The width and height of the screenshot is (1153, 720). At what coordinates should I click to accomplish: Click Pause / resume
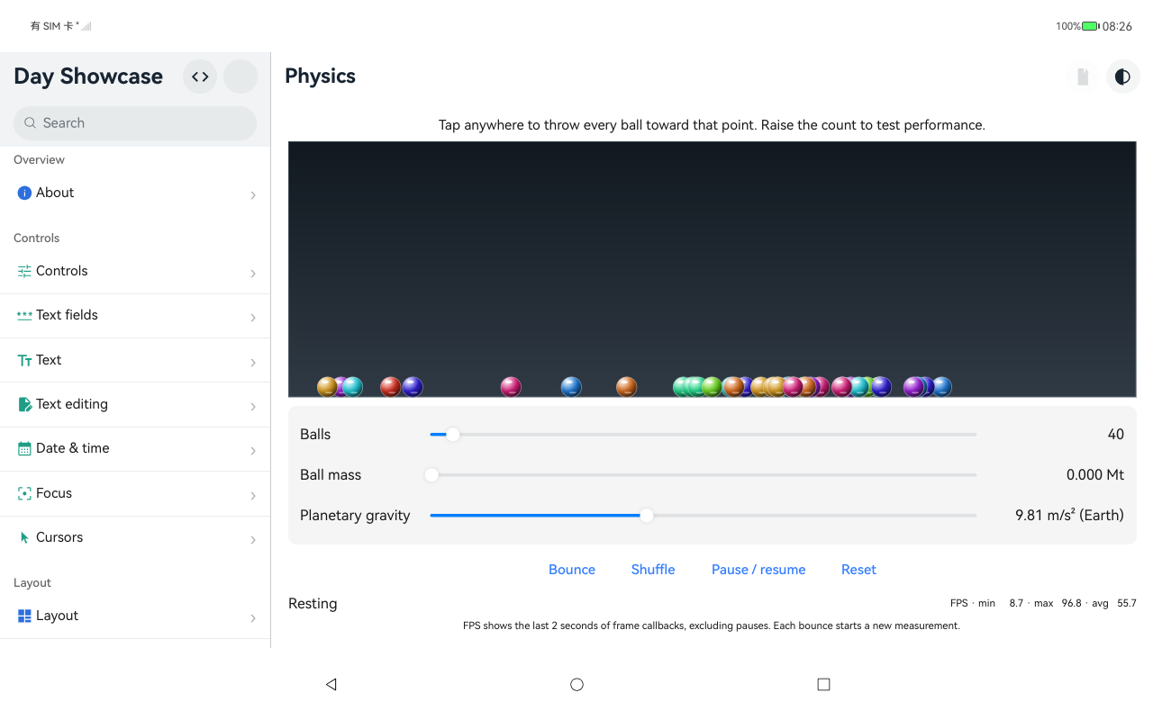pos(758,570)
